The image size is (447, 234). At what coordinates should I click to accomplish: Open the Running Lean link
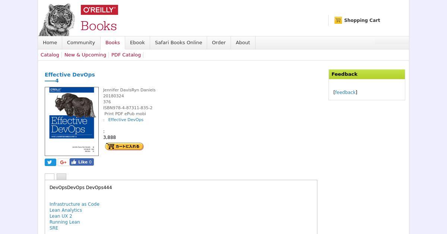[64, 222]
